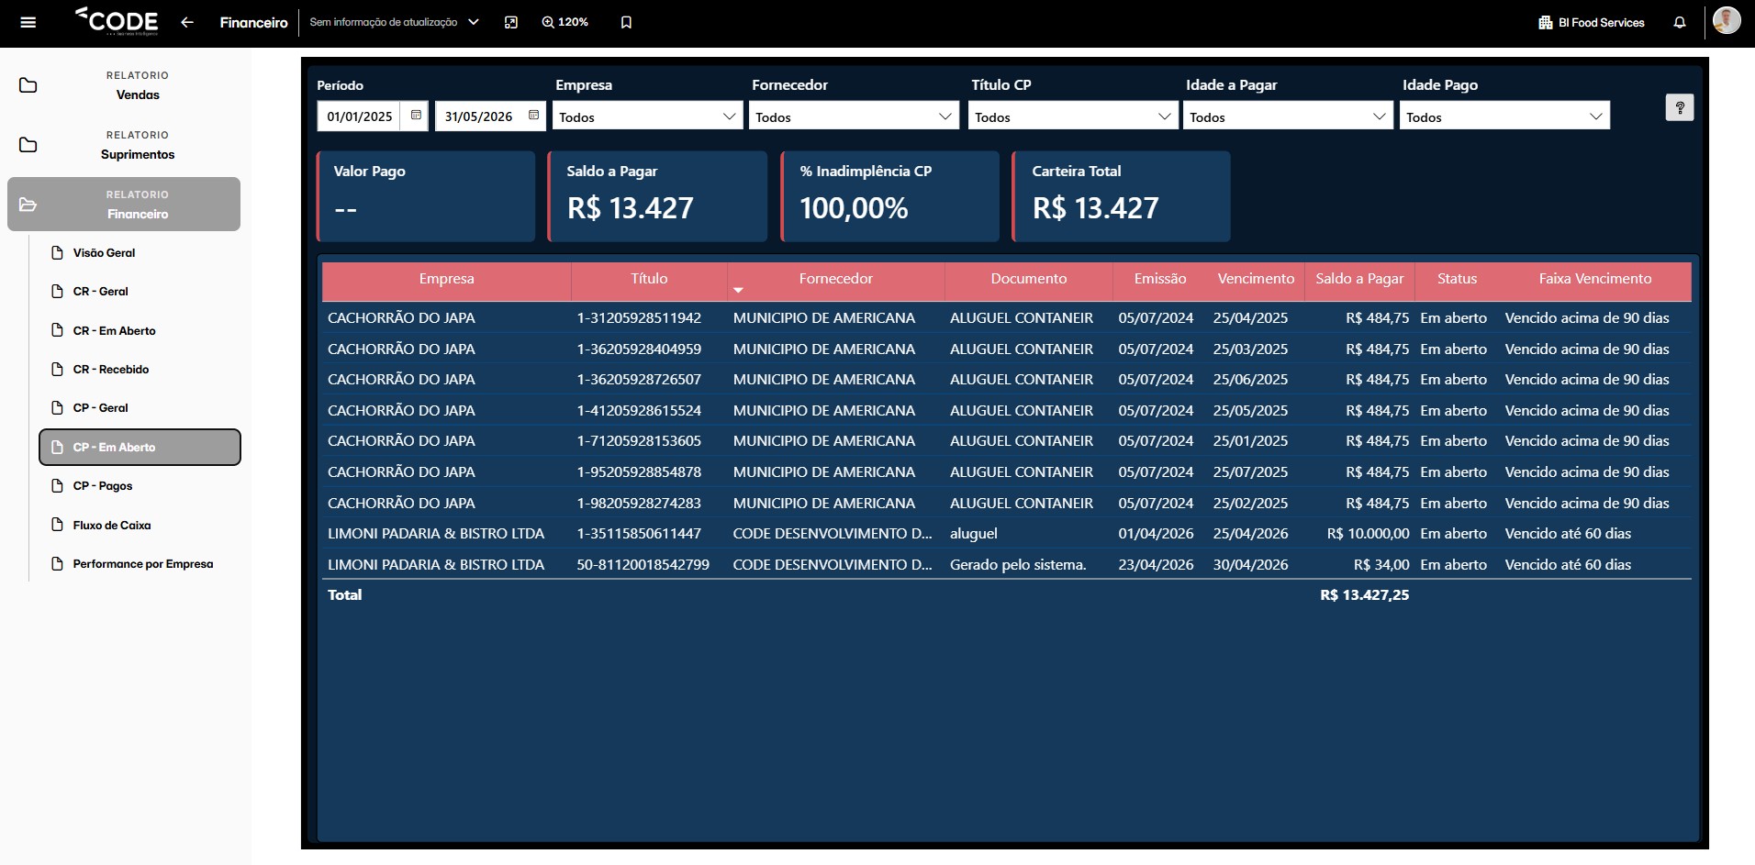
Task: Go to CR - Geral page
Action: [101, 291]
